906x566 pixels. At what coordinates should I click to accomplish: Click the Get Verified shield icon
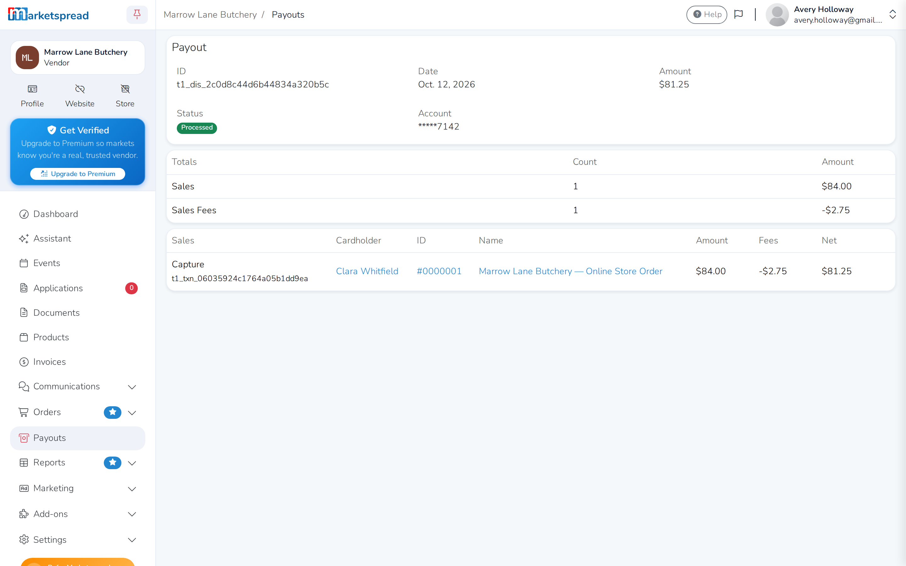[x=52, y=130]
